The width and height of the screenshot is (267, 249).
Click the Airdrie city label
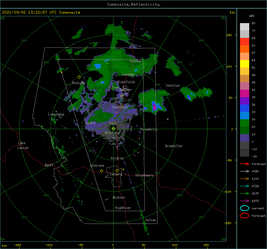click(x=117, y=158)
